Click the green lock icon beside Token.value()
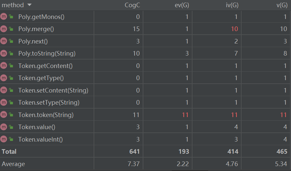Viewport: 291px width, 171px height. tap(11, 127)
